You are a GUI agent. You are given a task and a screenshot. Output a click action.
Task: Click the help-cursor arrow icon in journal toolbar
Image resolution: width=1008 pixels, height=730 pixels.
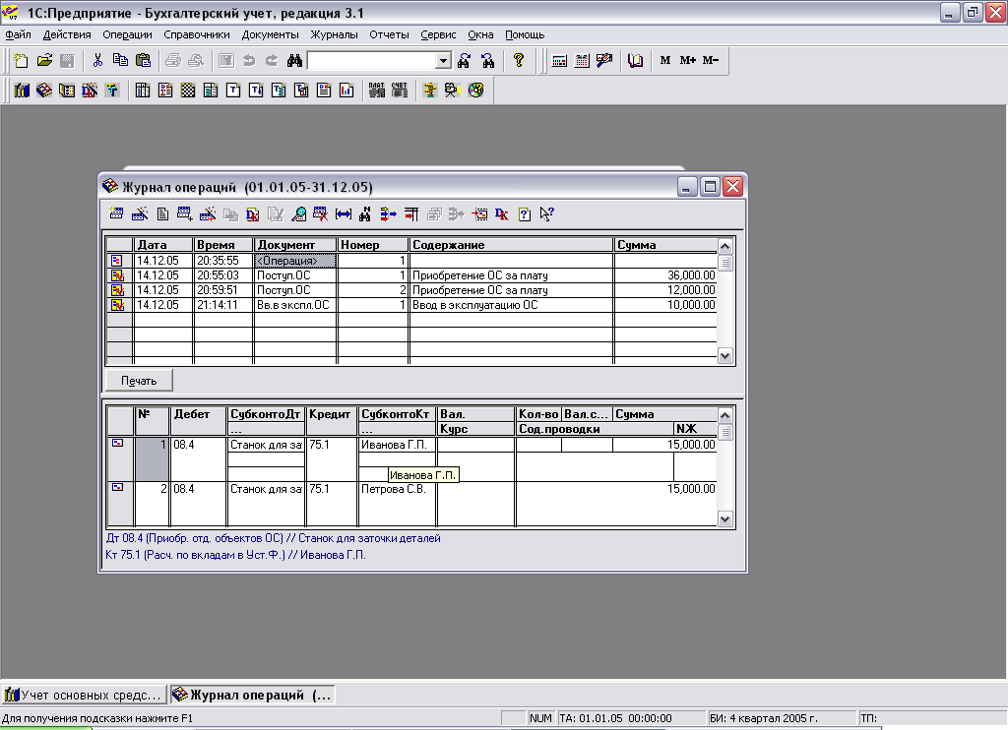coord(547,214)
